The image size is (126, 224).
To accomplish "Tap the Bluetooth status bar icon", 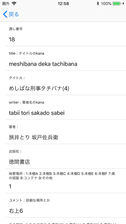I will tap(98, 4).
